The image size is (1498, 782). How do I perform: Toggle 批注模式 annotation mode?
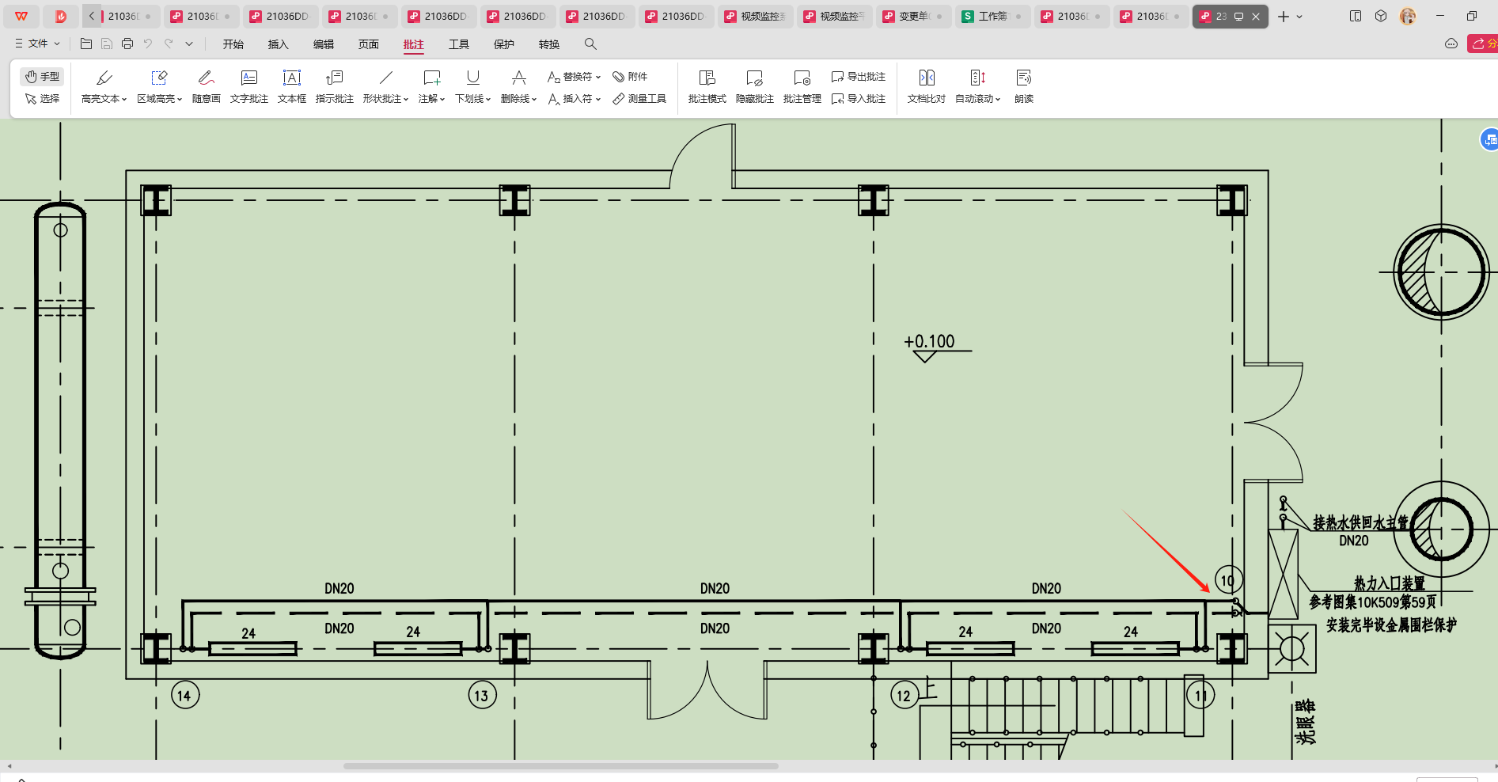coord(707,87)
